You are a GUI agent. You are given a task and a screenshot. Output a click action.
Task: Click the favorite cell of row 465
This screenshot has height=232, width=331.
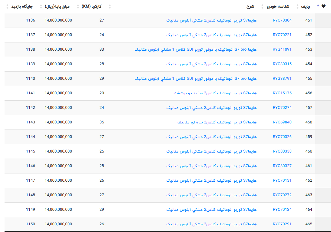pyautogui.click(x=323, y=224)
